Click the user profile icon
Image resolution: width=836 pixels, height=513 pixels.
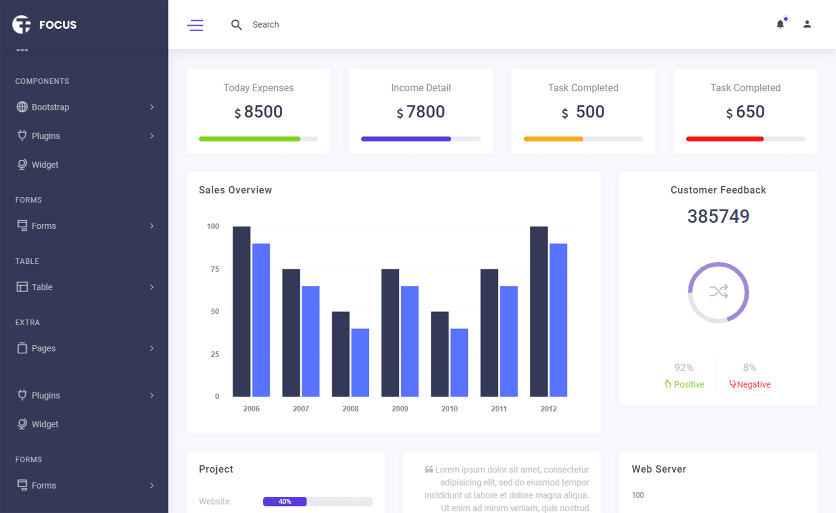tap(807, 24)
